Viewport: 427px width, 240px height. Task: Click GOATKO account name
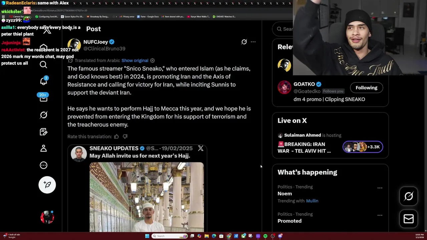click(x=304, y=84)
